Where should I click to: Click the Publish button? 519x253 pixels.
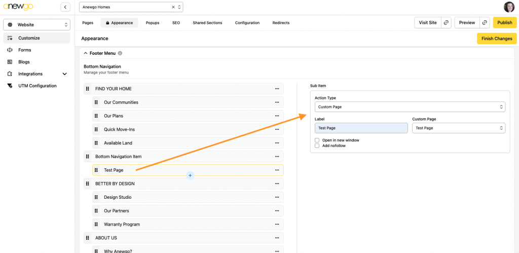pyautogui.click(x=504, y=23)
